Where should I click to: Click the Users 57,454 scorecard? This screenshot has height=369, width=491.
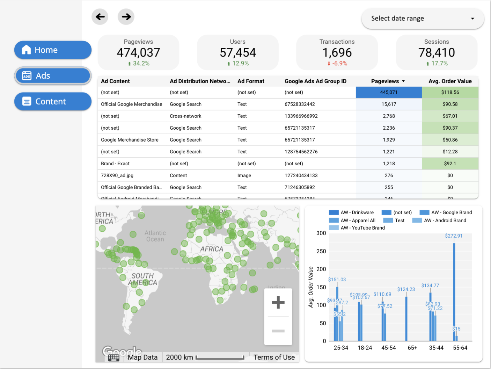click(x=238, y=52)
